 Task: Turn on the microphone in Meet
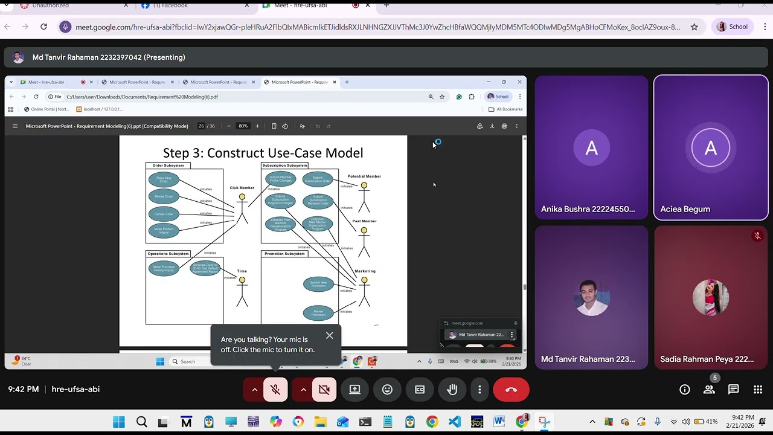[x=275, y=390]
